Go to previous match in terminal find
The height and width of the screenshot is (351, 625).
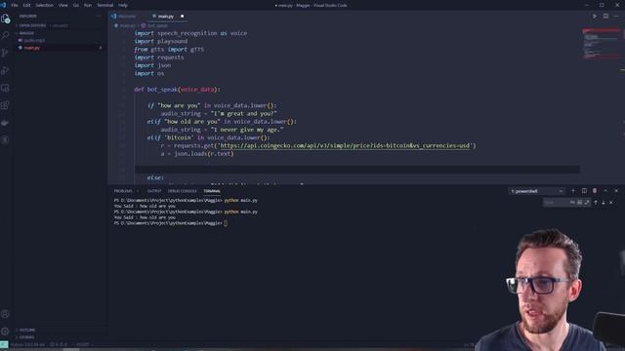tap(596, 203)
